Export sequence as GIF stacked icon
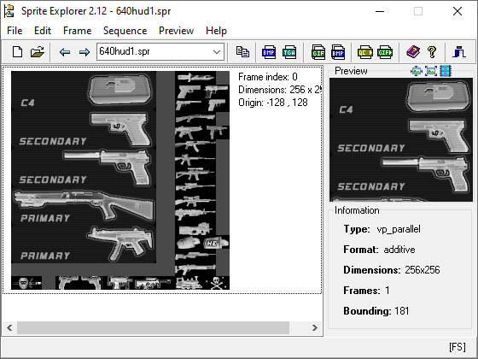The height and width of the screenshot is (359, 478). click(x=318, y=51)
